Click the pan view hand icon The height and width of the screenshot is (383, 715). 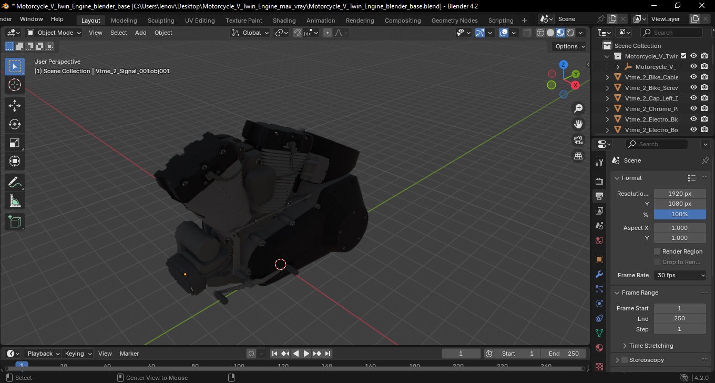coord(578,124)
